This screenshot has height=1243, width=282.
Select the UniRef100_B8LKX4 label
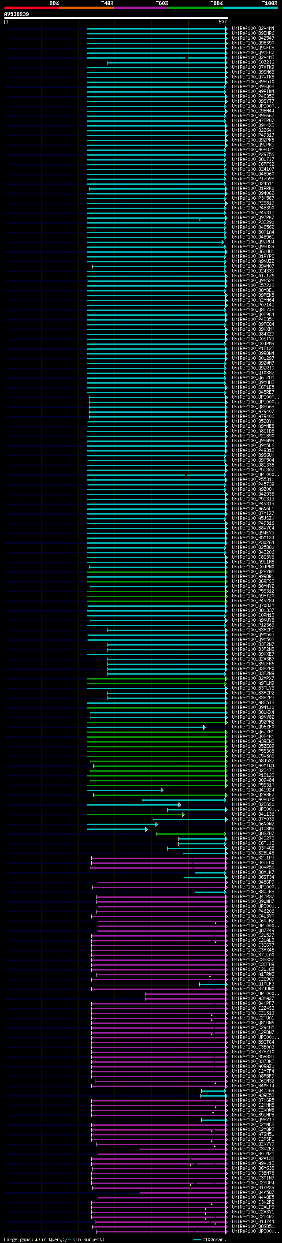[253, 712]
